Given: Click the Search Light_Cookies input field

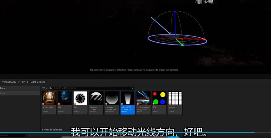Looking at the screenshot, I should (90, 88).
